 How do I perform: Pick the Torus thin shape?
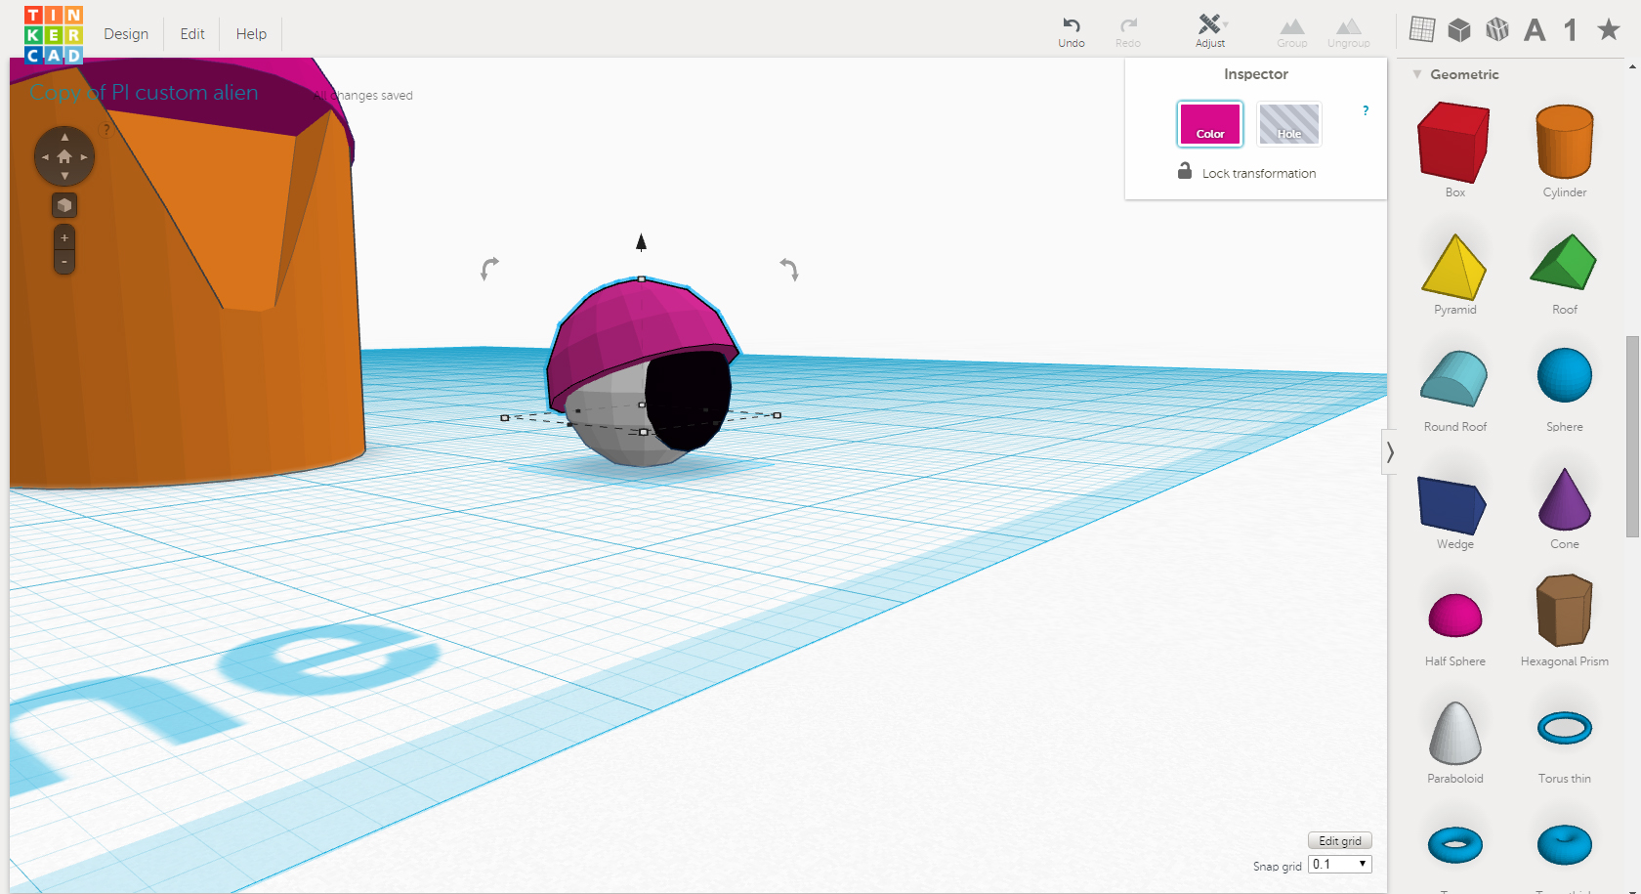point(1565,728)
